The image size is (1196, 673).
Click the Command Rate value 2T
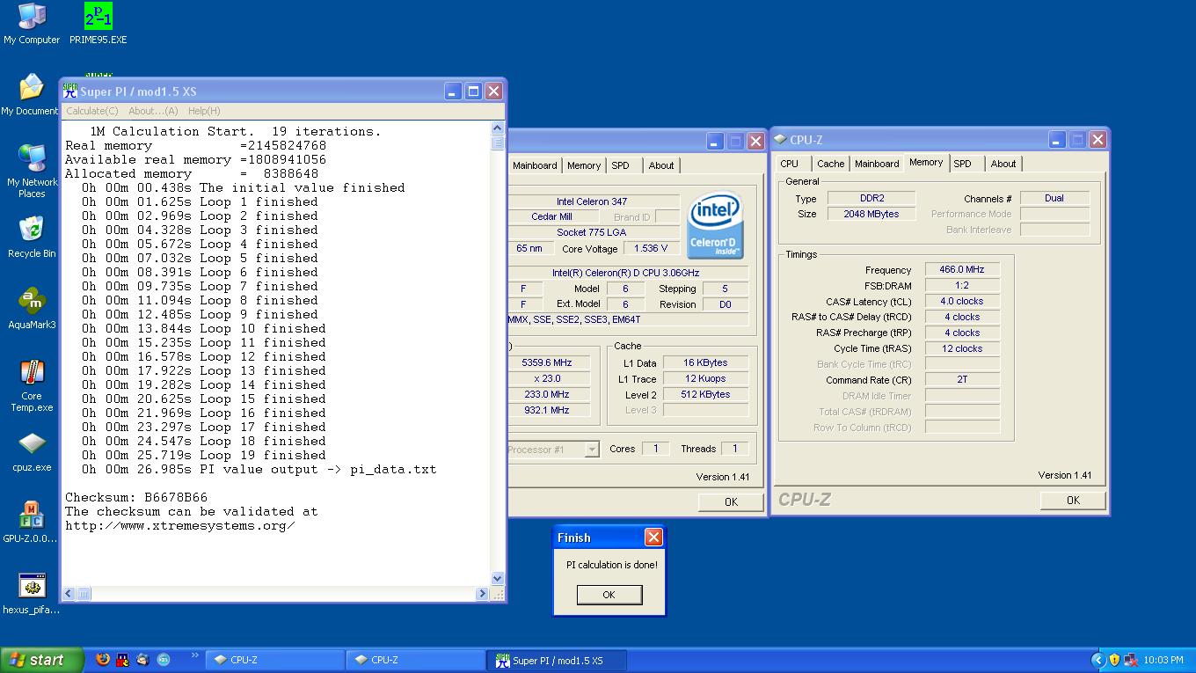[x=962, y=380]
